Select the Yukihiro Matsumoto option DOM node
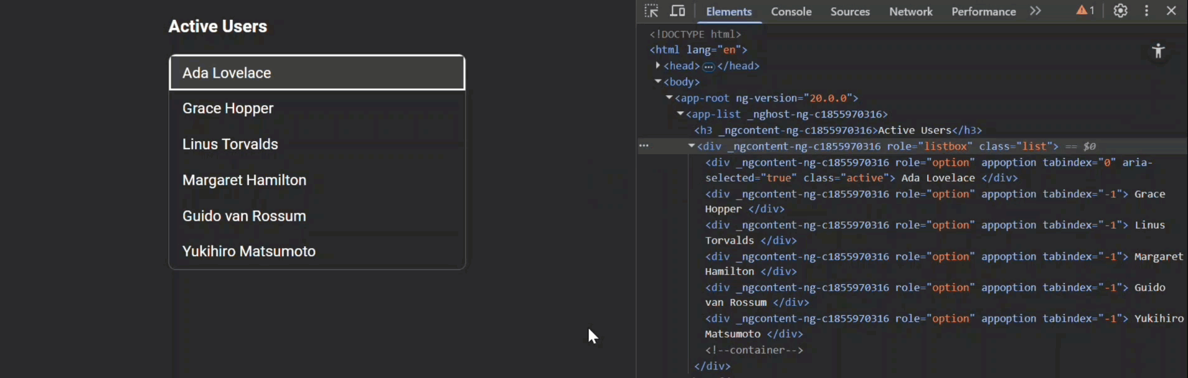Image resolution: width=1188 pixels, height=378 pixels. click(944, 326)
